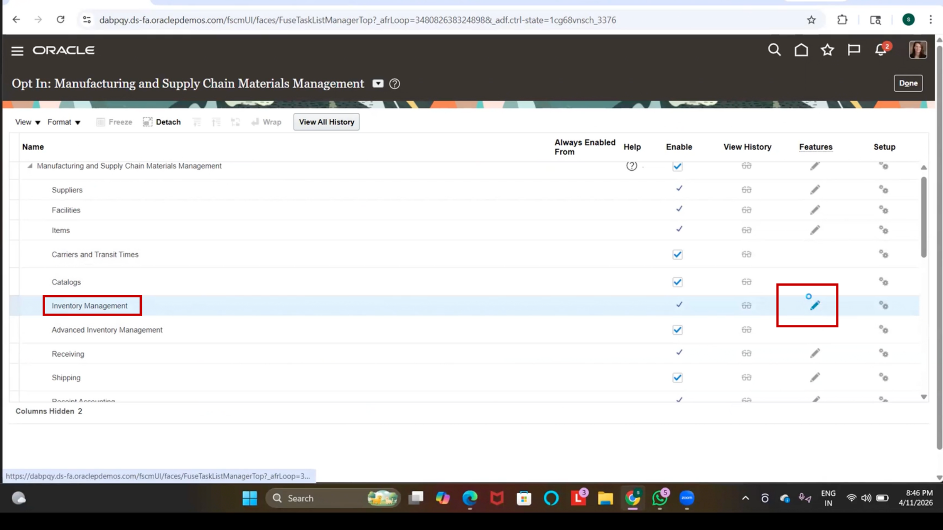Select the Inventory Management row name

tap(89, 306)
